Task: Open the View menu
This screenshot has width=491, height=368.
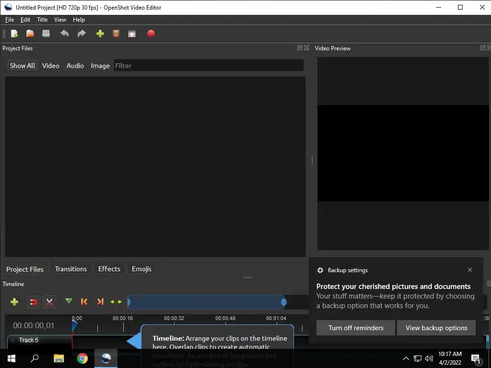Action: pyautogui.click(x=60, y=19)
